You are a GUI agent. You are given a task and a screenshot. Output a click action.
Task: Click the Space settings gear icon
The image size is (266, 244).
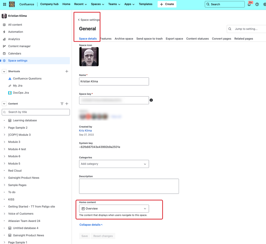point(4,61)
